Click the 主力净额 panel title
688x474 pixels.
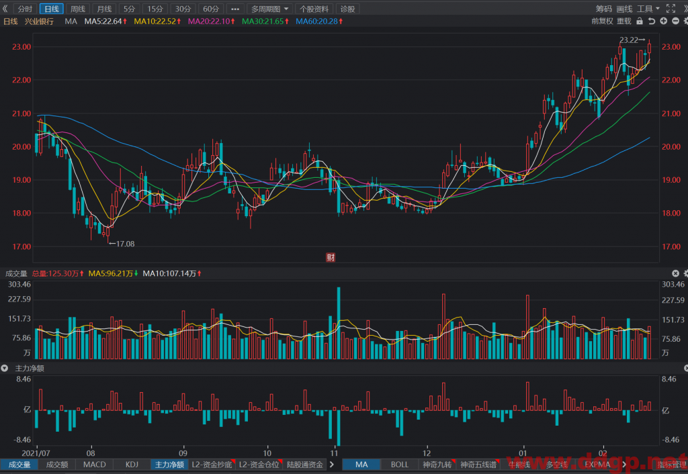[x=30, y=369]
